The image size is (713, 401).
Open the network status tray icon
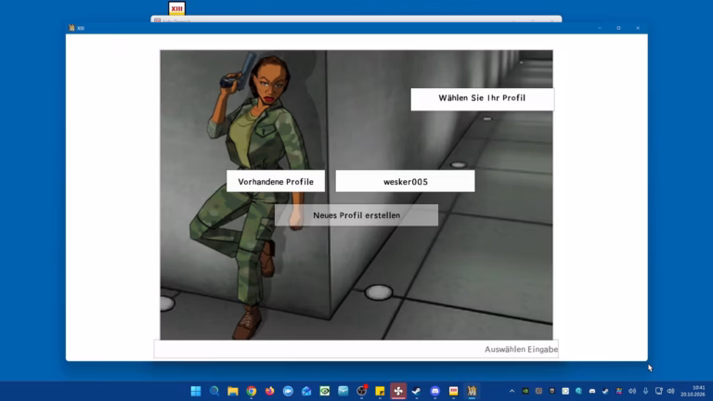click(658, 391)
